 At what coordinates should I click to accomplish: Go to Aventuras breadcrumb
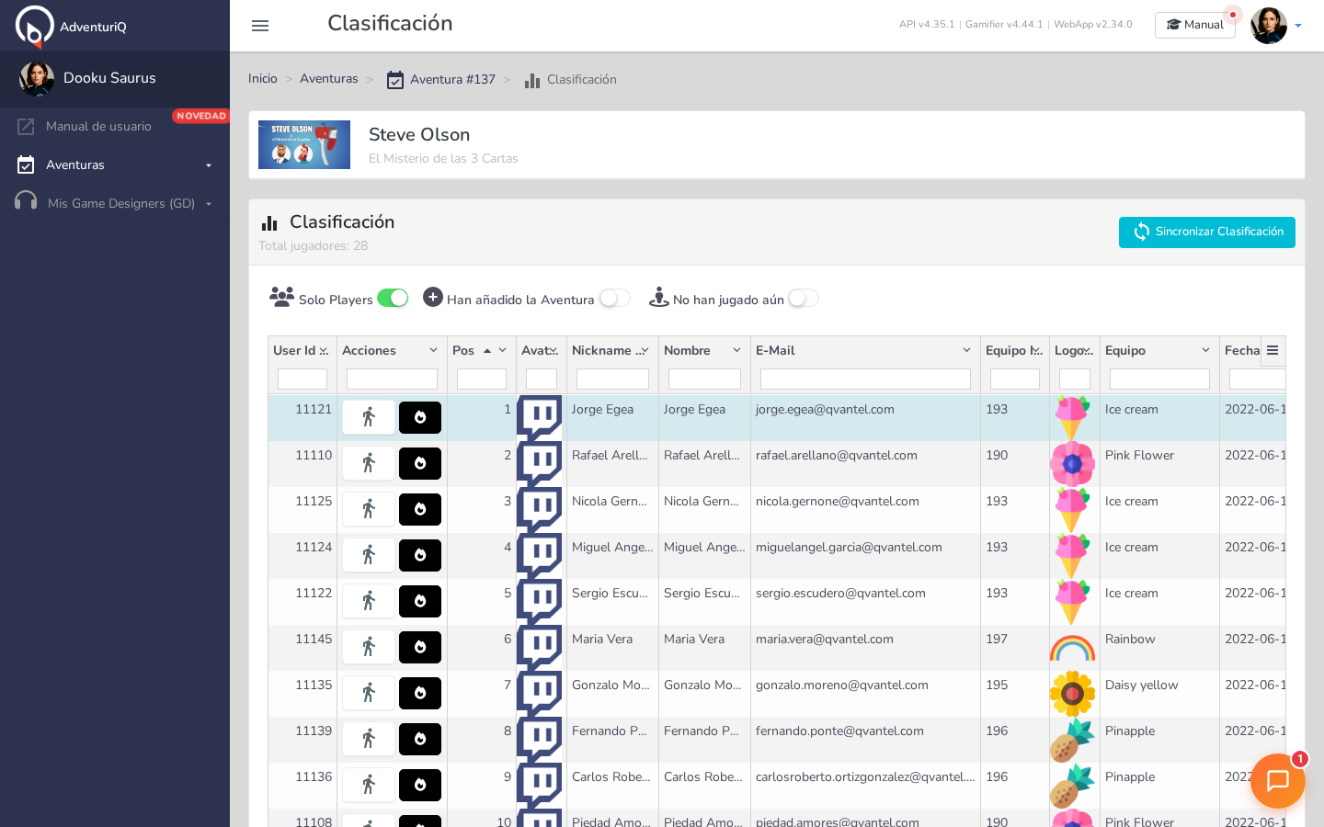pyautogui.click(x=329, y=79)
